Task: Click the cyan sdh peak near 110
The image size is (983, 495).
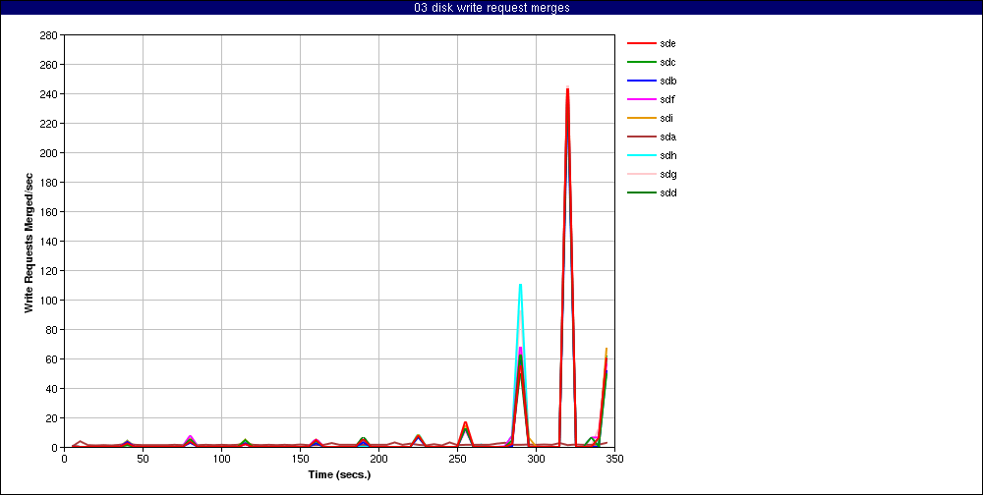Action: click(520, 285)
